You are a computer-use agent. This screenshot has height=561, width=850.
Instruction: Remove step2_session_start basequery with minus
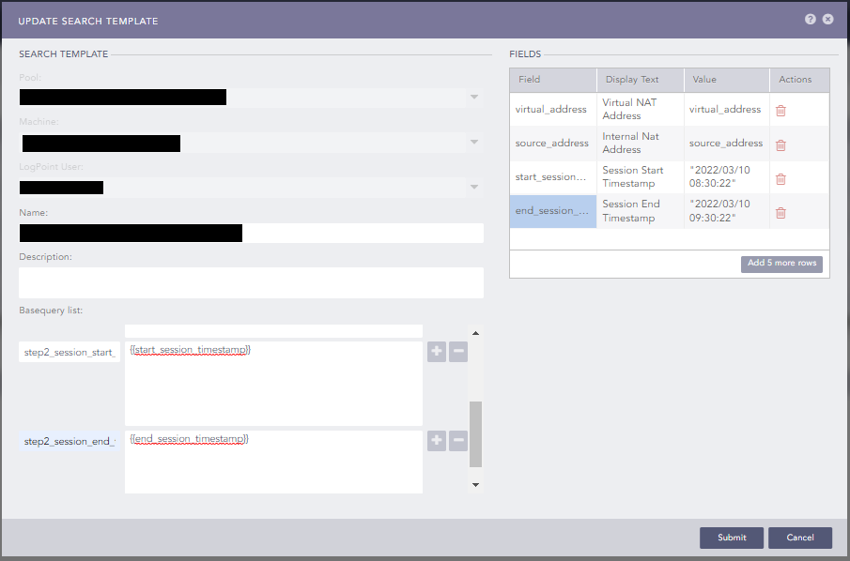point(457,352)
